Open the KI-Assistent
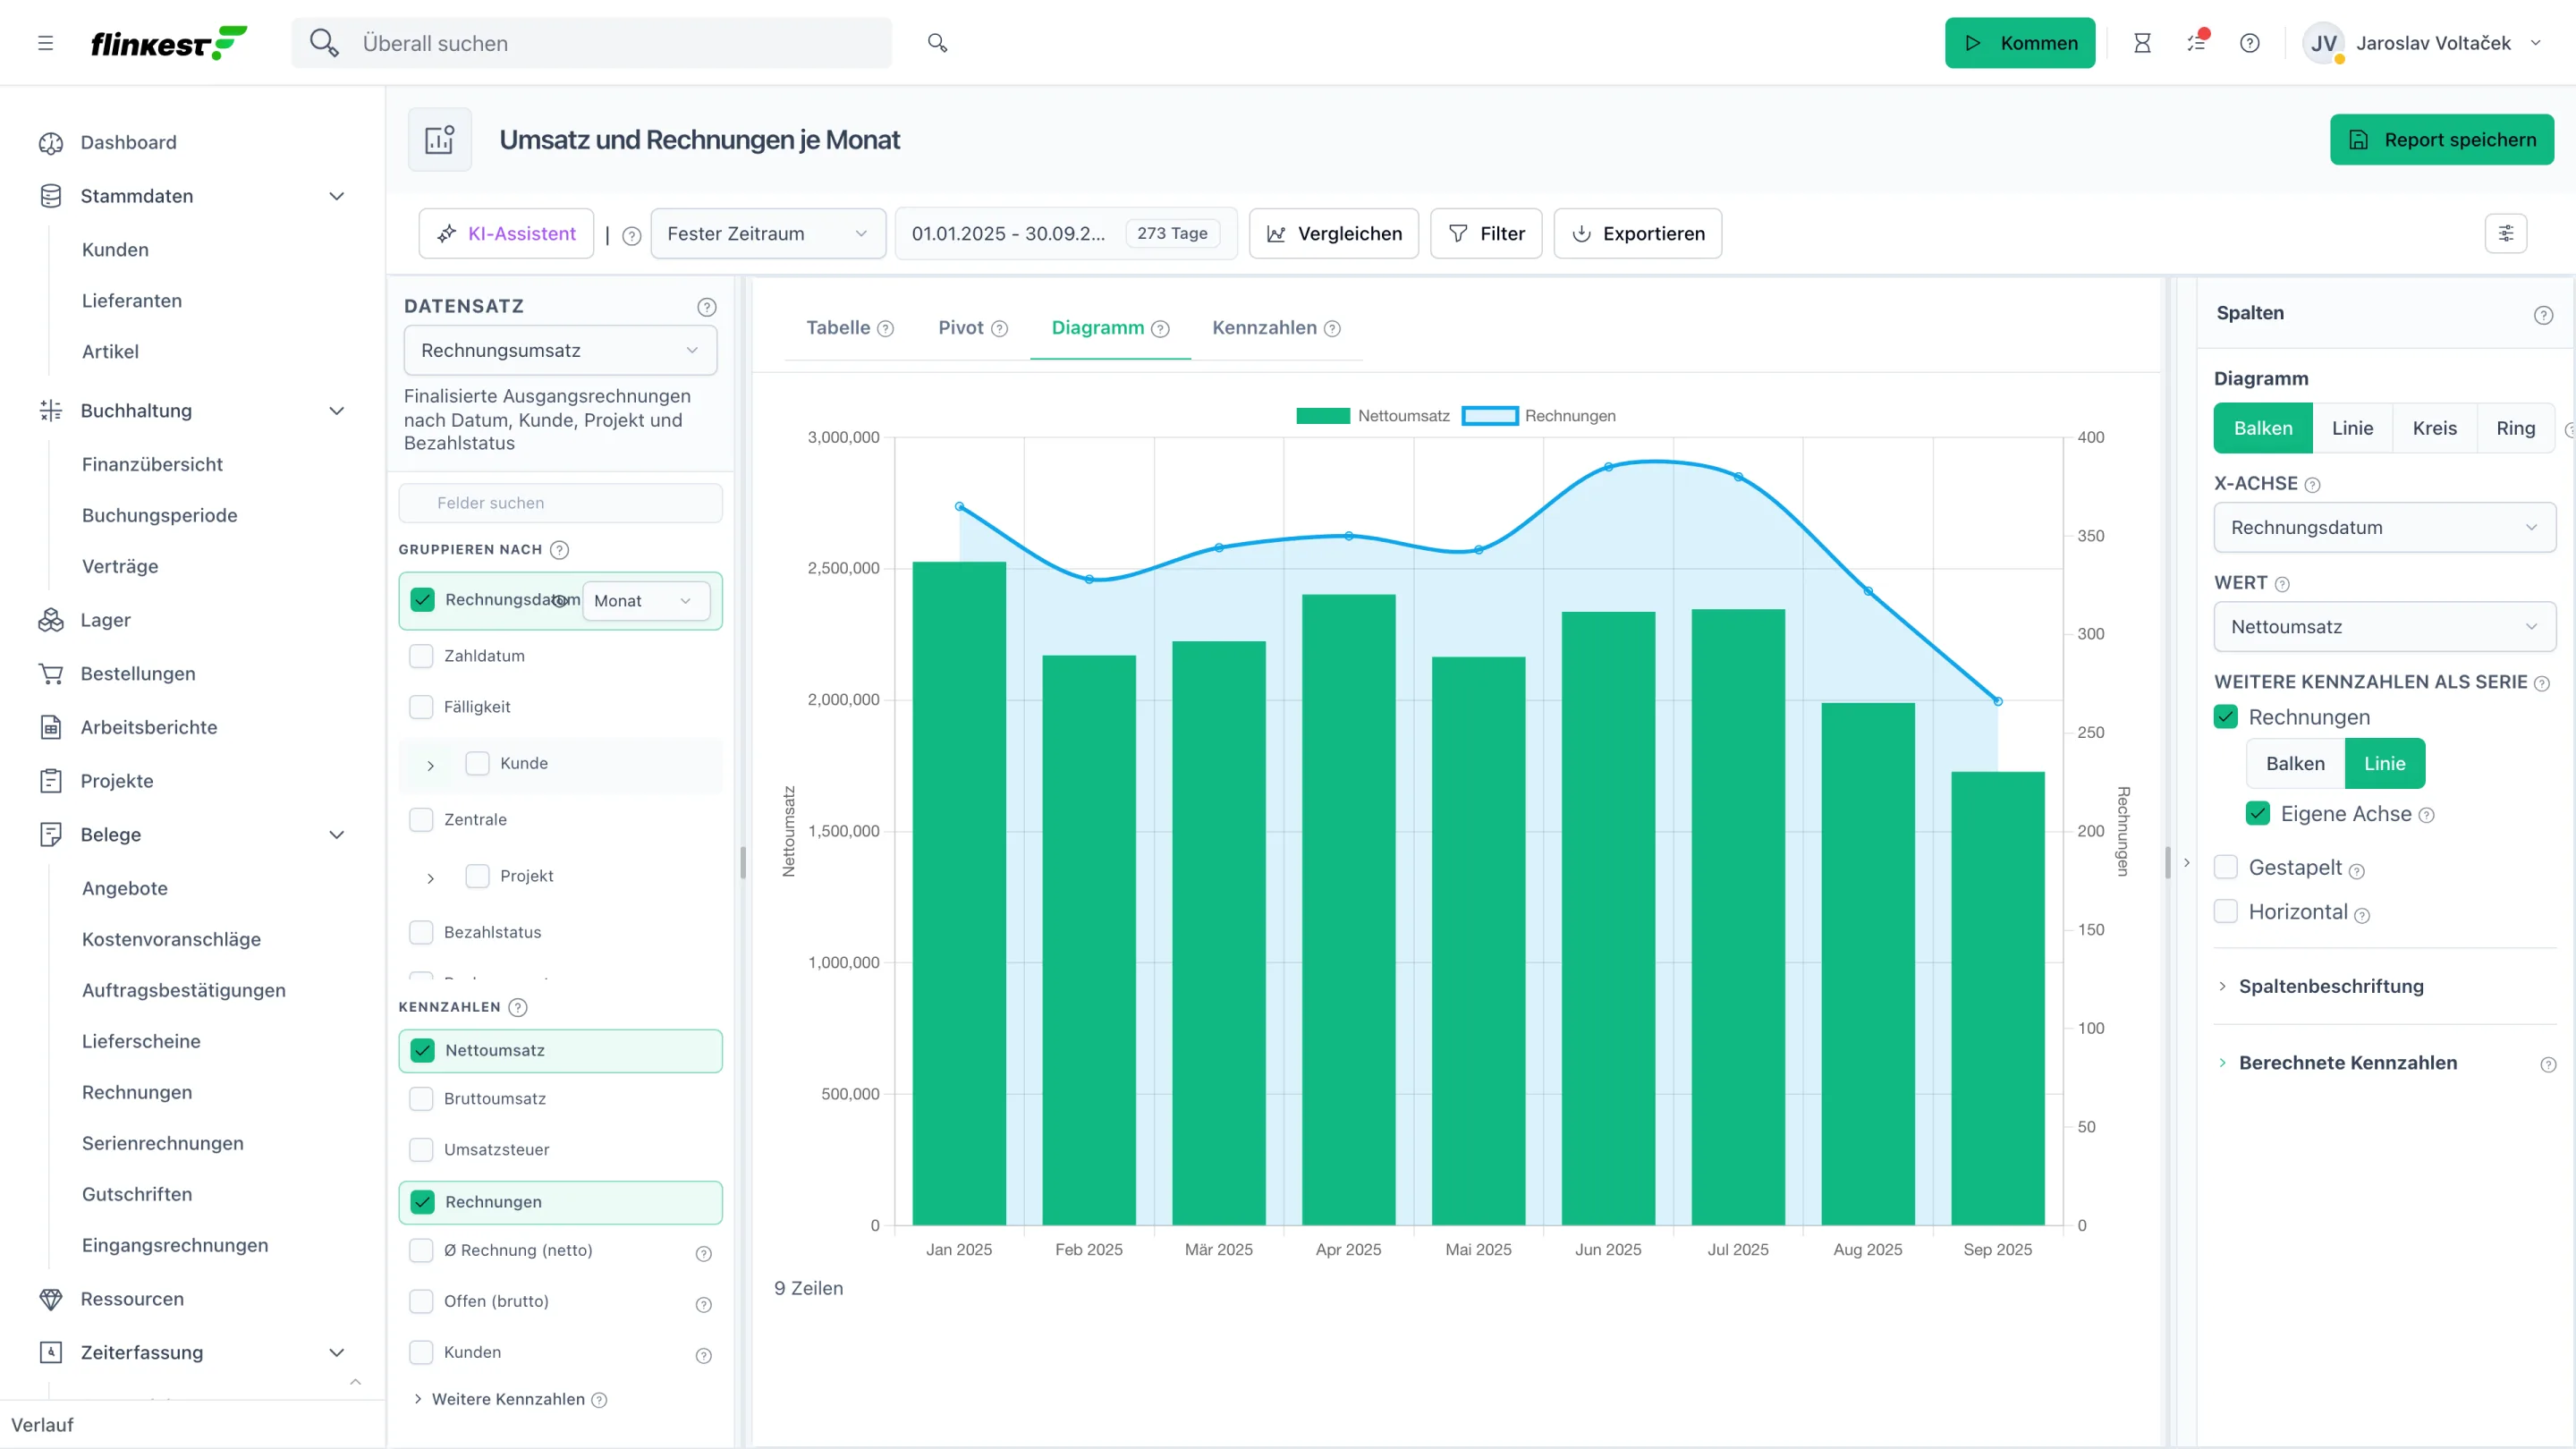 [x=506, y=233]
